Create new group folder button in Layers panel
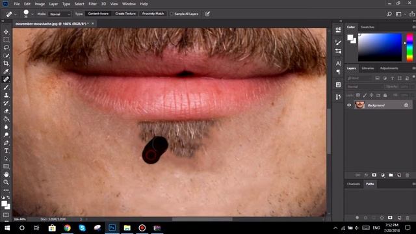416x234 pixels. (x=391, y=175)
